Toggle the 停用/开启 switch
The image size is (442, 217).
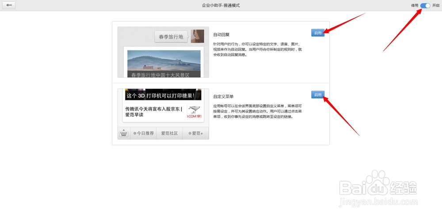(x=425, y=6)
